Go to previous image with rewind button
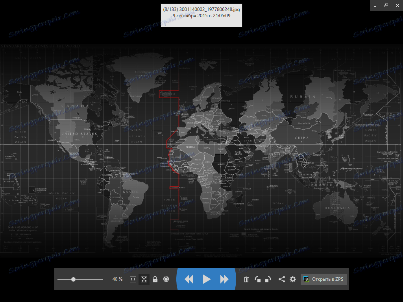The width and height of the screenshot is (403, 302). coord(189,279)
